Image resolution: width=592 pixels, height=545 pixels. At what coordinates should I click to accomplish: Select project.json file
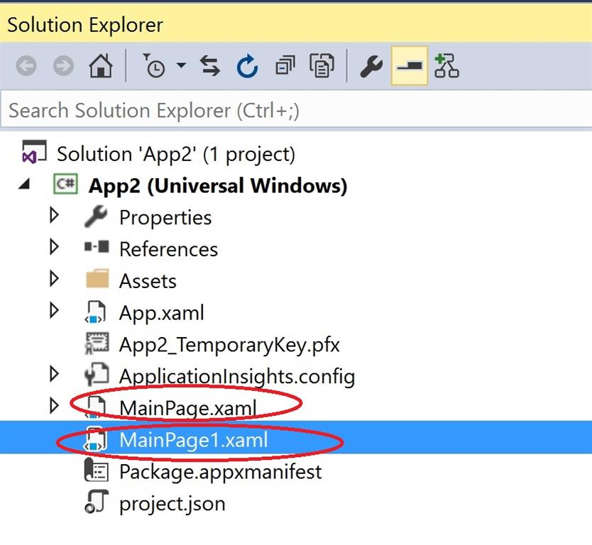[x=172, y=504]
